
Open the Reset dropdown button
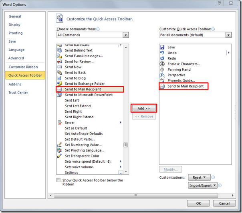(x=201, y=177)
